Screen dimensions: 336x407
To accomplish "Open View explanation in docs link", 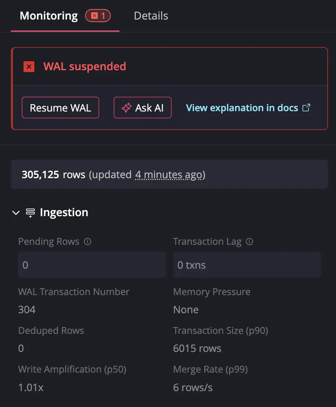I will click(x=242, y=108).
